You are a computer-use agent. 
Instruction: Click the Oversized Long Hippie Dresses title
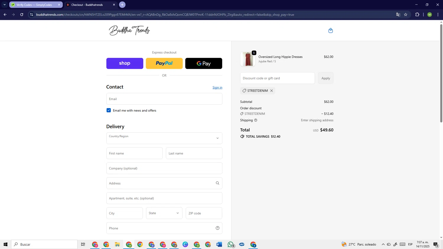point(281,57)
